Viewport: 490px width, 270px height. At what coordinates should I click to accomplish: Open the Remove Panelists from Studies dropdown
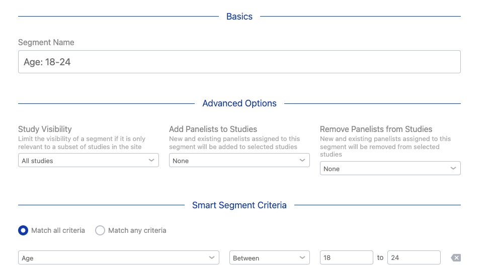[390, 168]
